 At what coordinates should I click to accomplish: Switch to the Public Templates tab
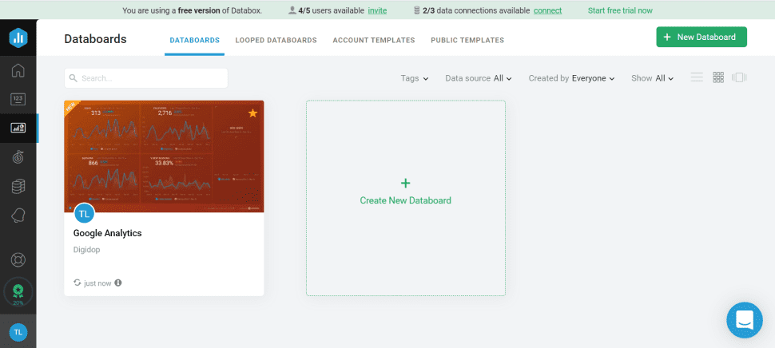pyautogui.click(x=467, y=41)
